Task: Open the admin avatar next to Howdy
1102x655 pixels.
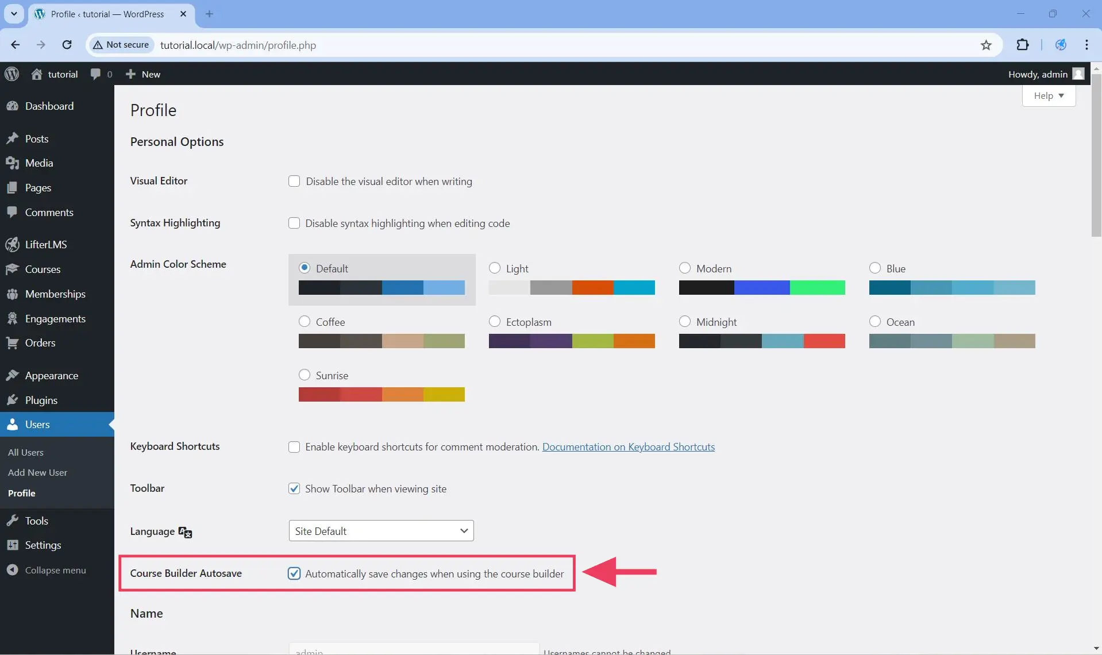Action: (1078, 74)
